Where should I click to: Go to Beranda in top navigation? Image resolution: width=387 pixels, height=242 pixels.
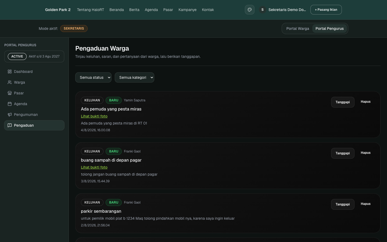click(117, 10)
